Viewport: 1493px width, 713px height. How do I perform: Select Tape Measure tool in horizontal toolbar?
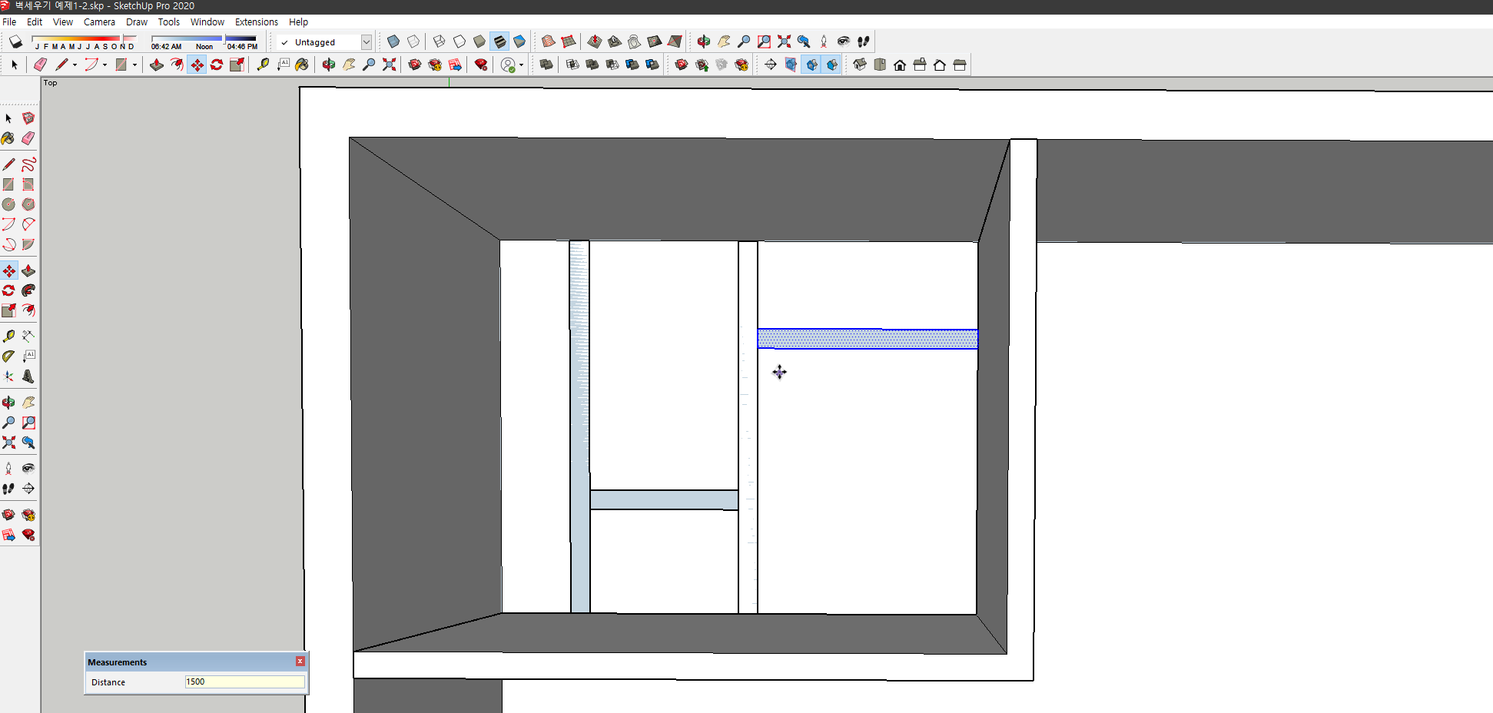click(x=263, y=65)
